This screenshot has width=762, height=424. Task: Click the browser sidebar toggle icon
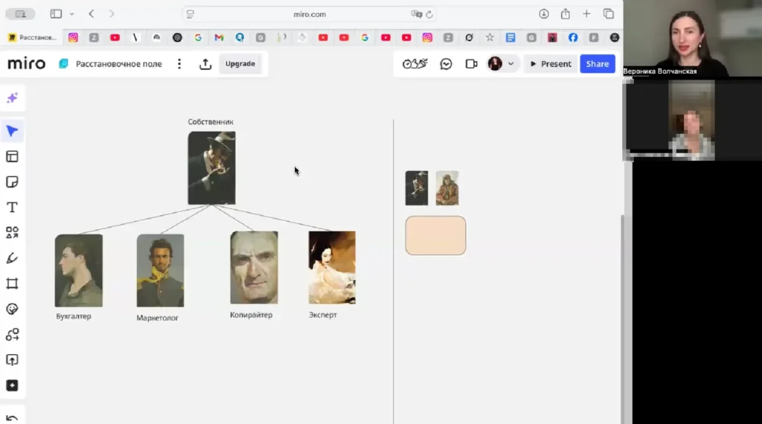[x=56, y=14]
